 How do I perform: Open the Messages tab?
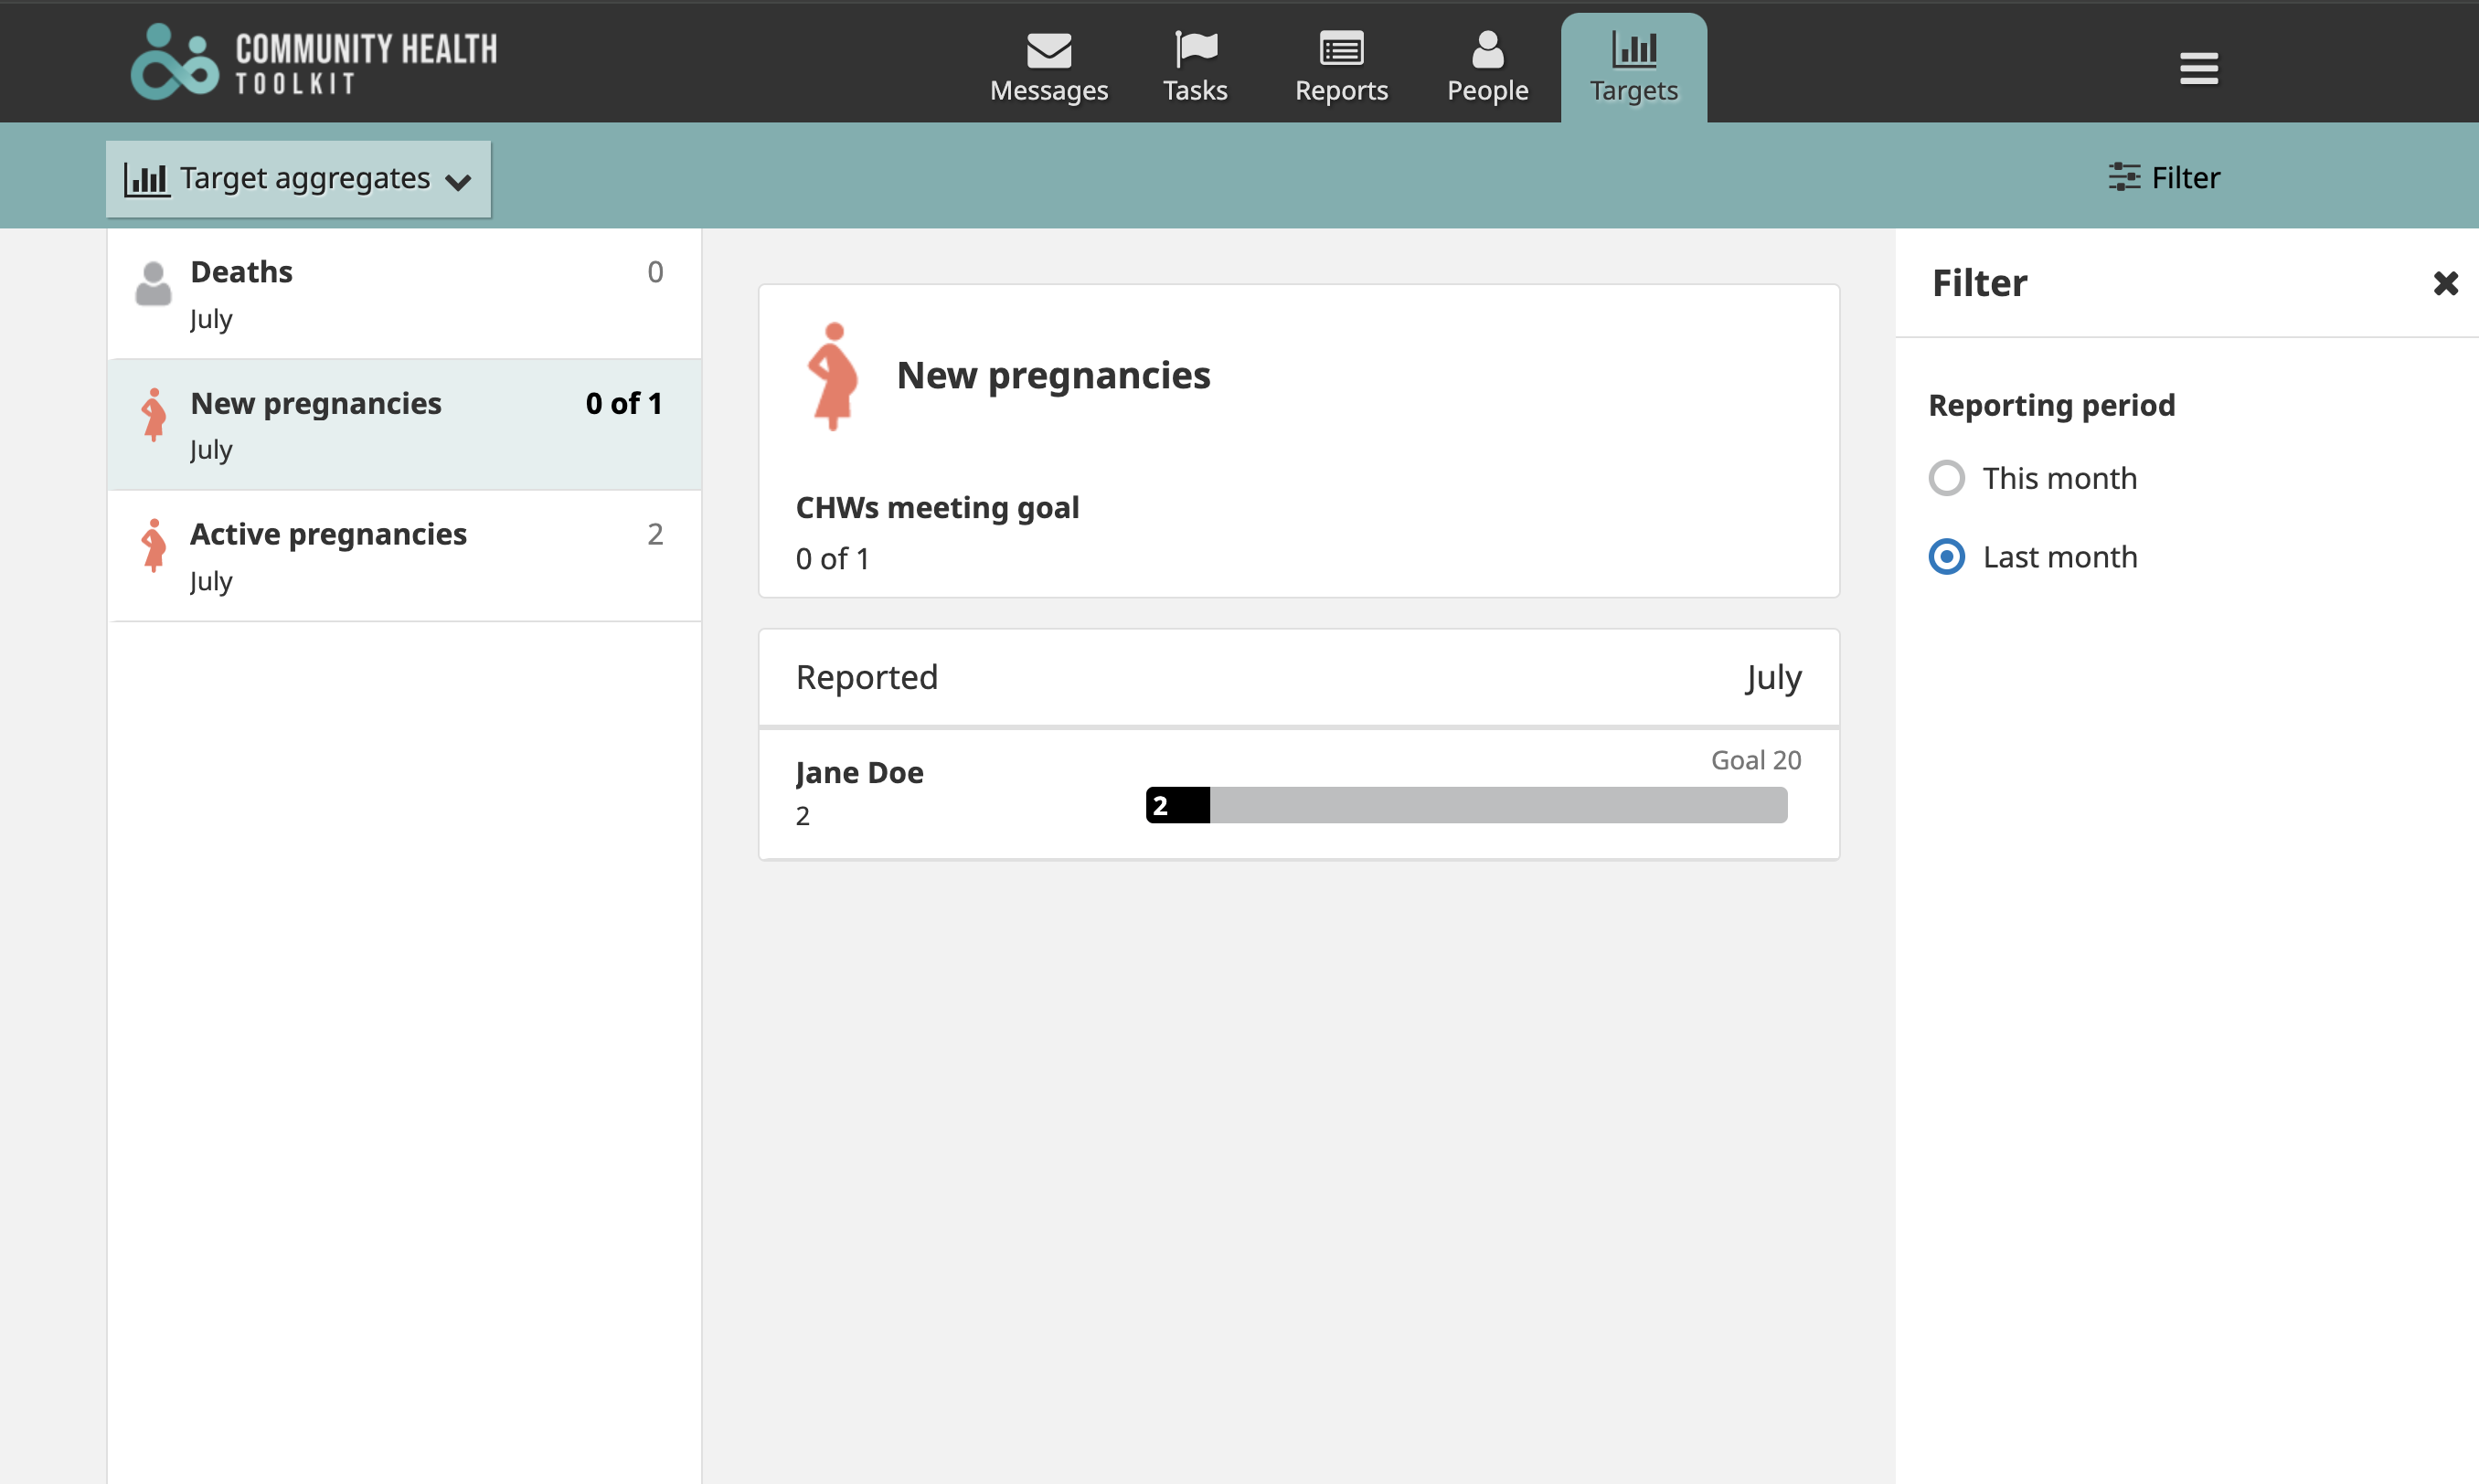(x=1048, y=68)
